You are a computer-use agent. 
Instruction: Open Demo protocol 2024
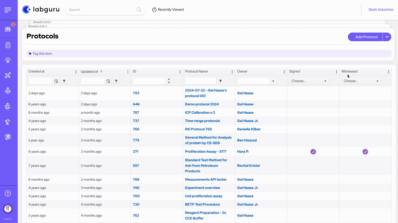click(202, 104)
